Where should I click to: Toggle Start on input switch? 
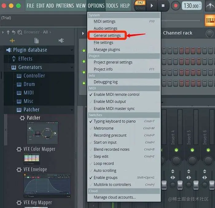(124, 142)
